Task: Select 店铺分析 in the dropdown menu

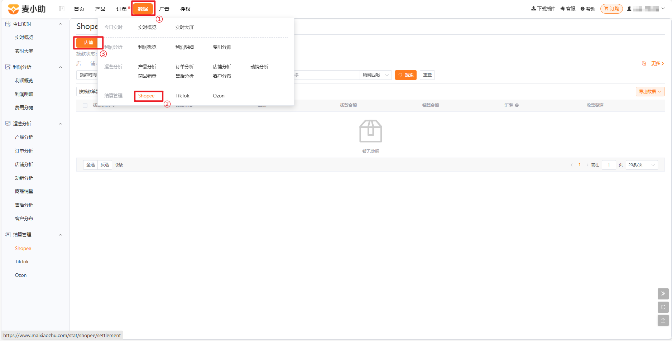Action: pos(222,67)
